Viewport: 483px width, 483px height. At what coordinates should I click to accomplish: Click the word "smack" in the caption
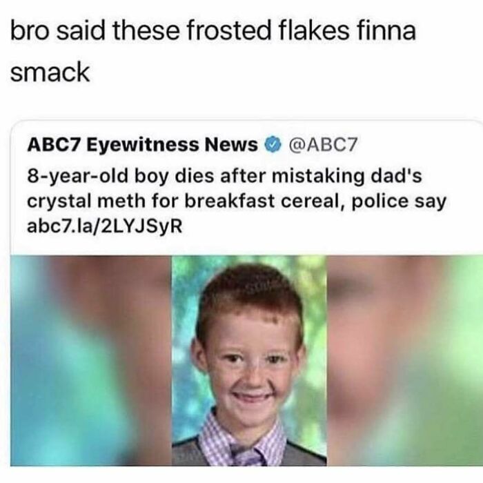[x=50, y=72]
